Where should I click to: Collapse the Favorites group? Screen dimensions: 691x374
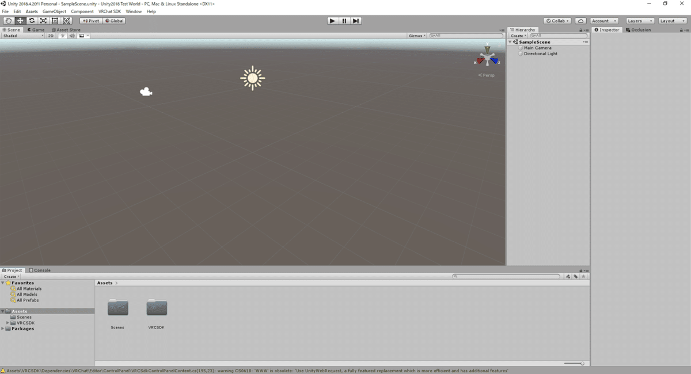[x=3, y=283]
